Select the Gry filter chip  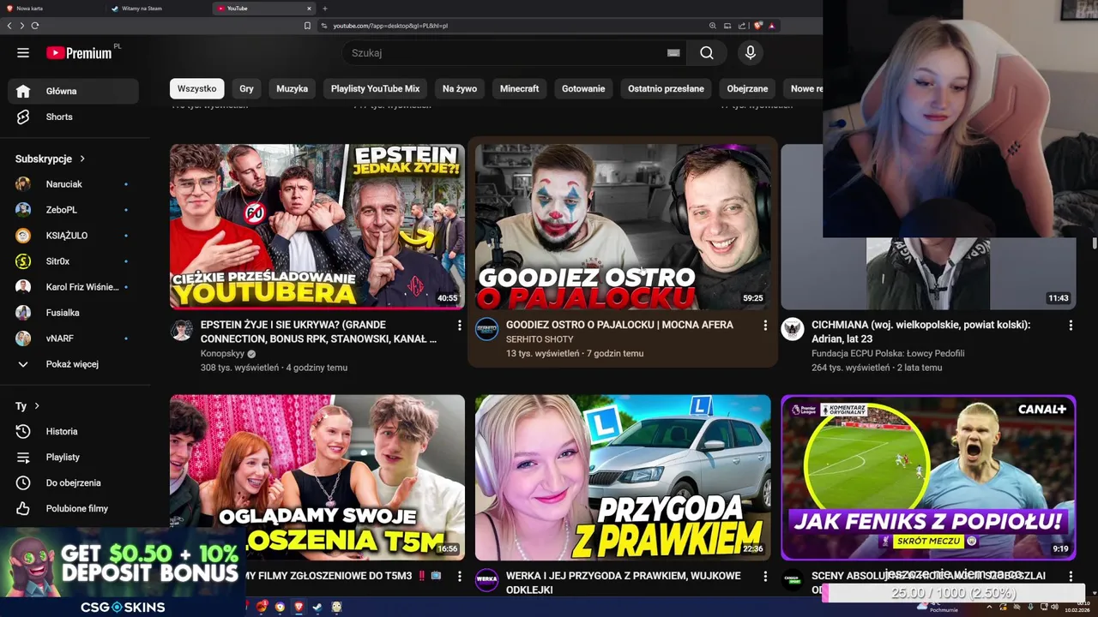(x=247, y=88)
